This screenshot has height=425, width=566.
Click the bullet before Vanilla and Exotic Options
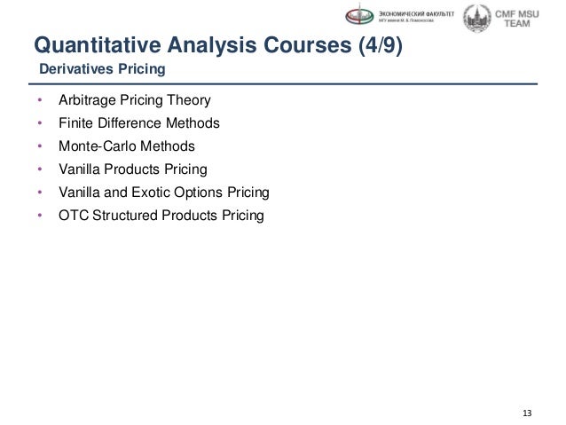40,193
